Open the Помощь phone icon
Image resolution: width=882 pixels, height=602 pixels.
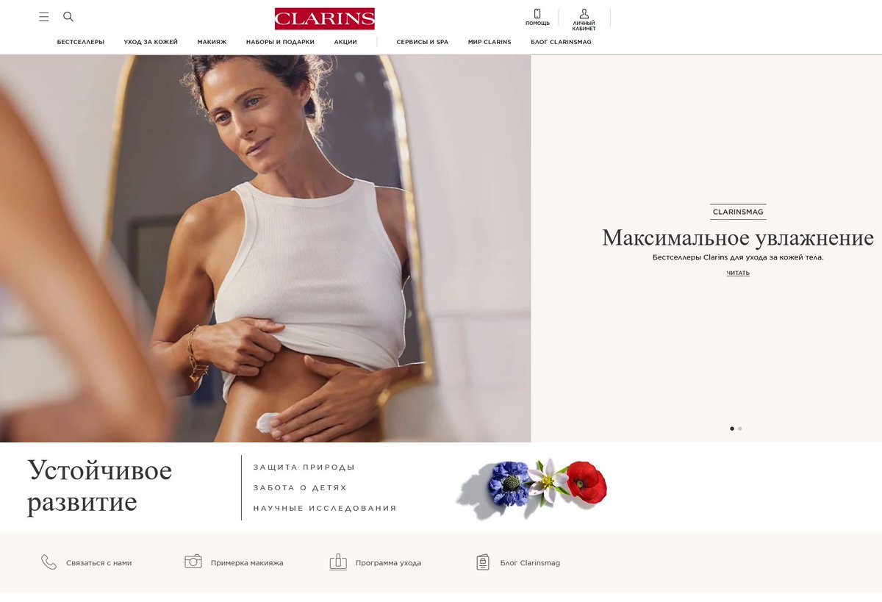click(537, 13)
